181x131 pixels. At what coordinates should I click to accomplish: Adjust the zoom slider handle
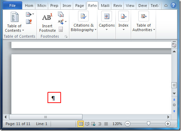tap(148, 124)
